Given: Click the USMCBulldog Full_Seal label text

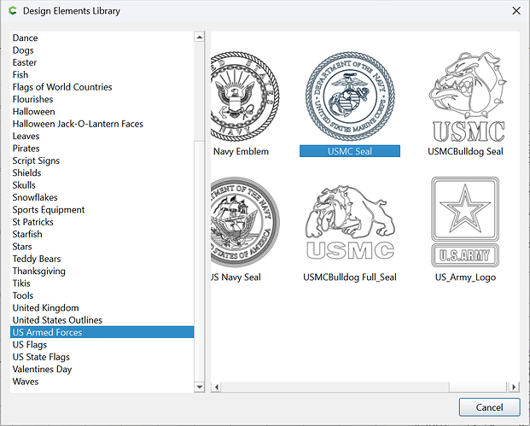Looking at the screenshot, I should pos(350,277).
